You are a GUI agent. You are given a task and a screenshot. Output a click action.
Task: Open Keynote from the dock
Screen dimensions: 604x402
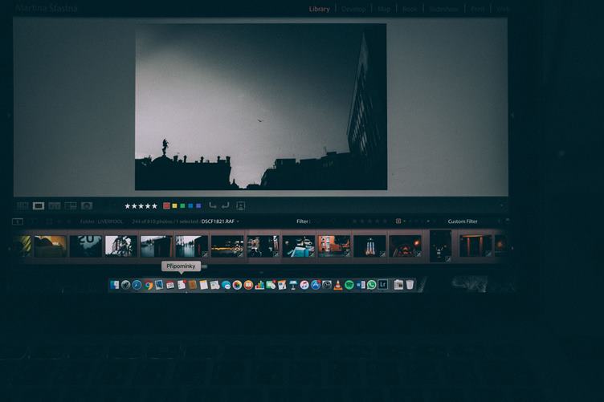(293, 285)
